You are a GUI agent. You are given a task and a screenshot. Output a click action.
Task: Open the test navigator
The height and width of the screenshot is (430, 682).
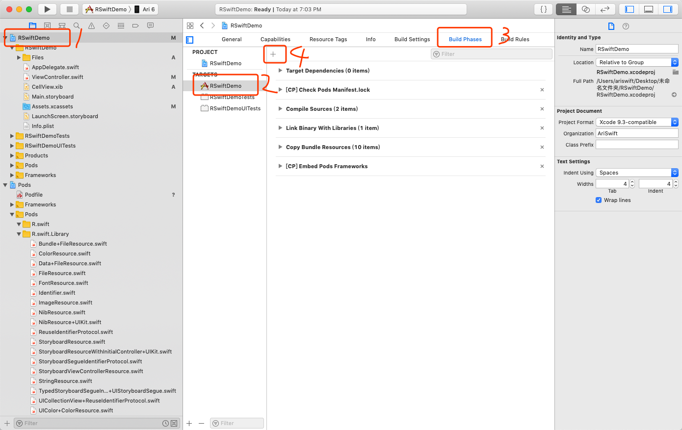point(106,25)
